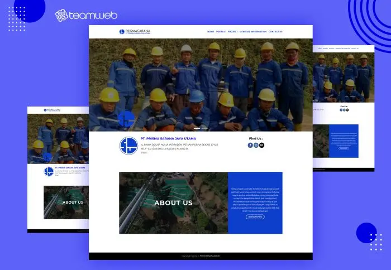Open the PROFILE menu item
391x270 pixels.
(221, 32)
